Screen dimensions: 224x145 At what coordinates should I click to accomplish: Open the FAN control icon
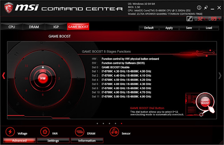[45, 132]
